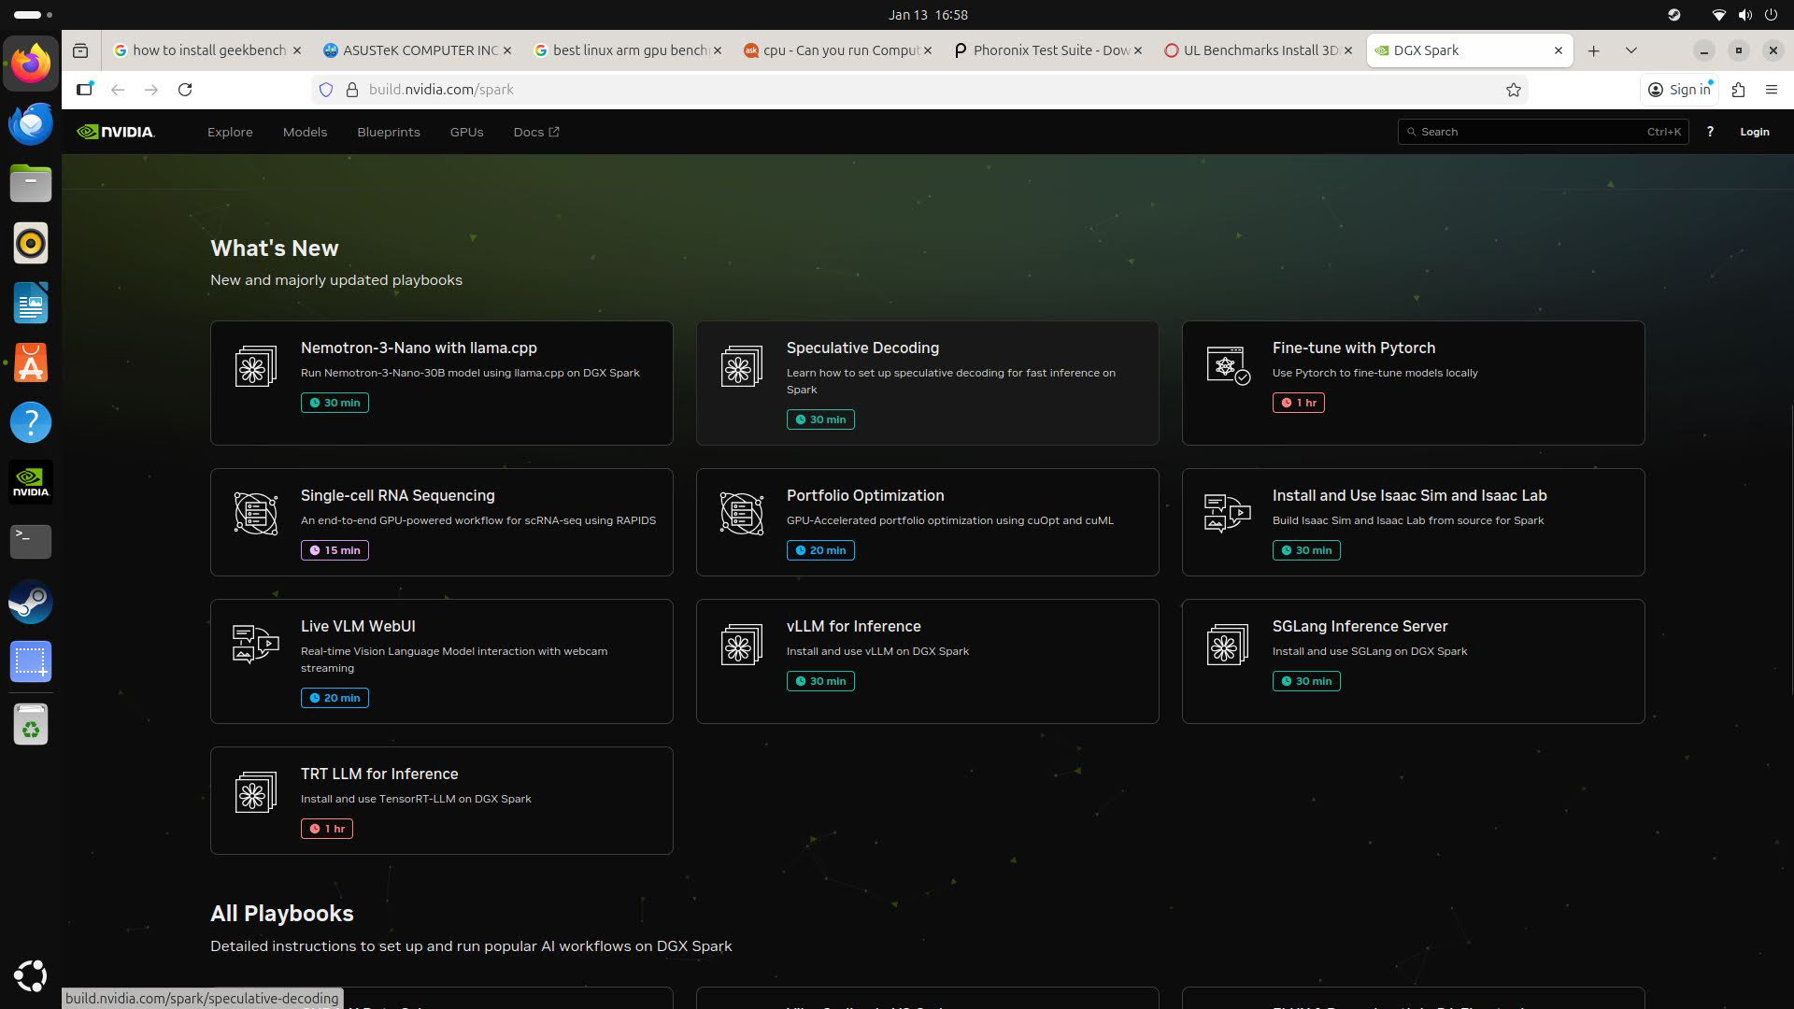Click the help question mark icon

(x=1710, y=132)
